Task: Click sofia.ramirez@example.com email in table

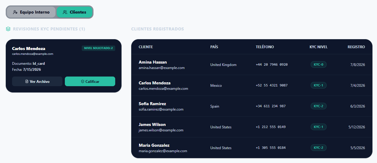Action: [161, 109]
